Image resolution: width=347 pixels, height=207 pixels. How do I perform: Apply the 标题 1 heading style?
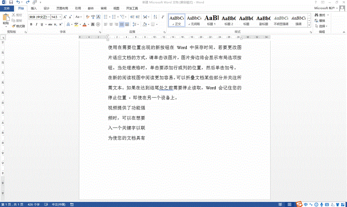(x=211, y=19)
